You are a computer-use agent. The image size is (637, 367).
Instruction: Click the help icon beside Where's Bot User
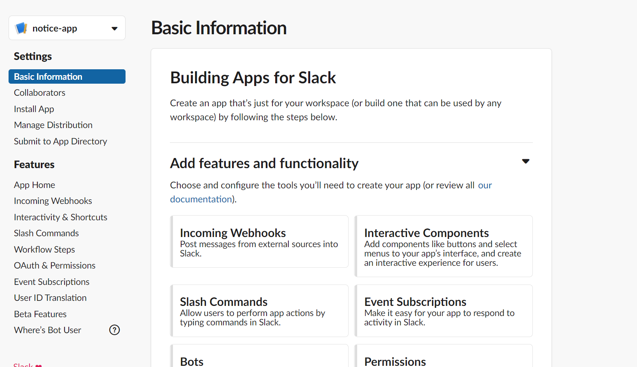(x=114, y=330)
